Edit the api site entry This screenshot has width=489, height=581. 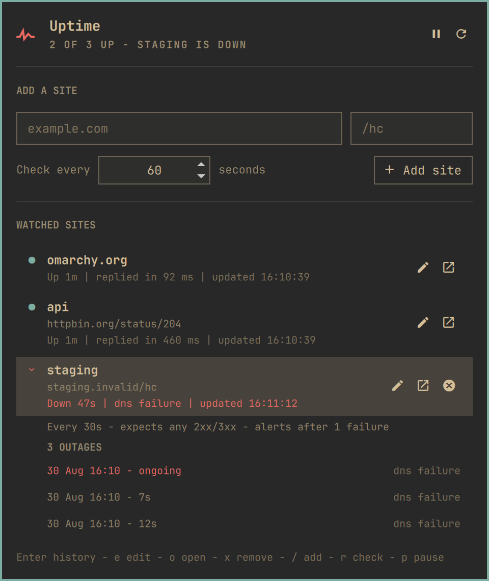click(423, 323)
